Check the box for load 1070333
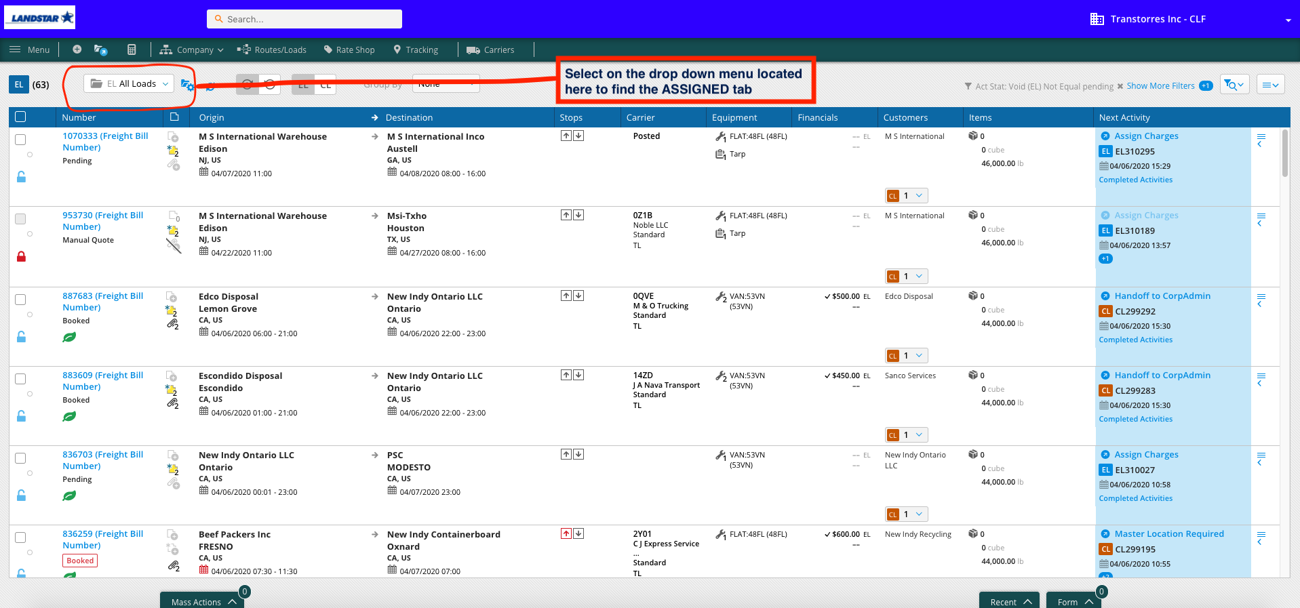 pyautogui.click(x=20, y=139)
